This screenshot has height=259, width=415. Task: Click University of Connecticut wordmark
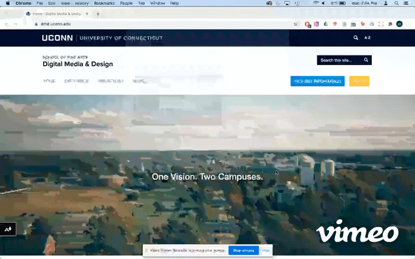tap(121, 38)
